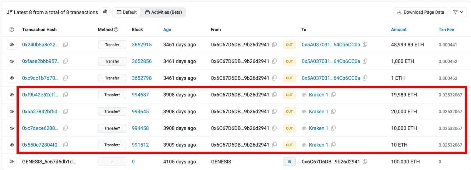Copy the Kraken 1 address in block 994687 row
Viewport: 471px width, 170px height.
click(x=333, y=95)
